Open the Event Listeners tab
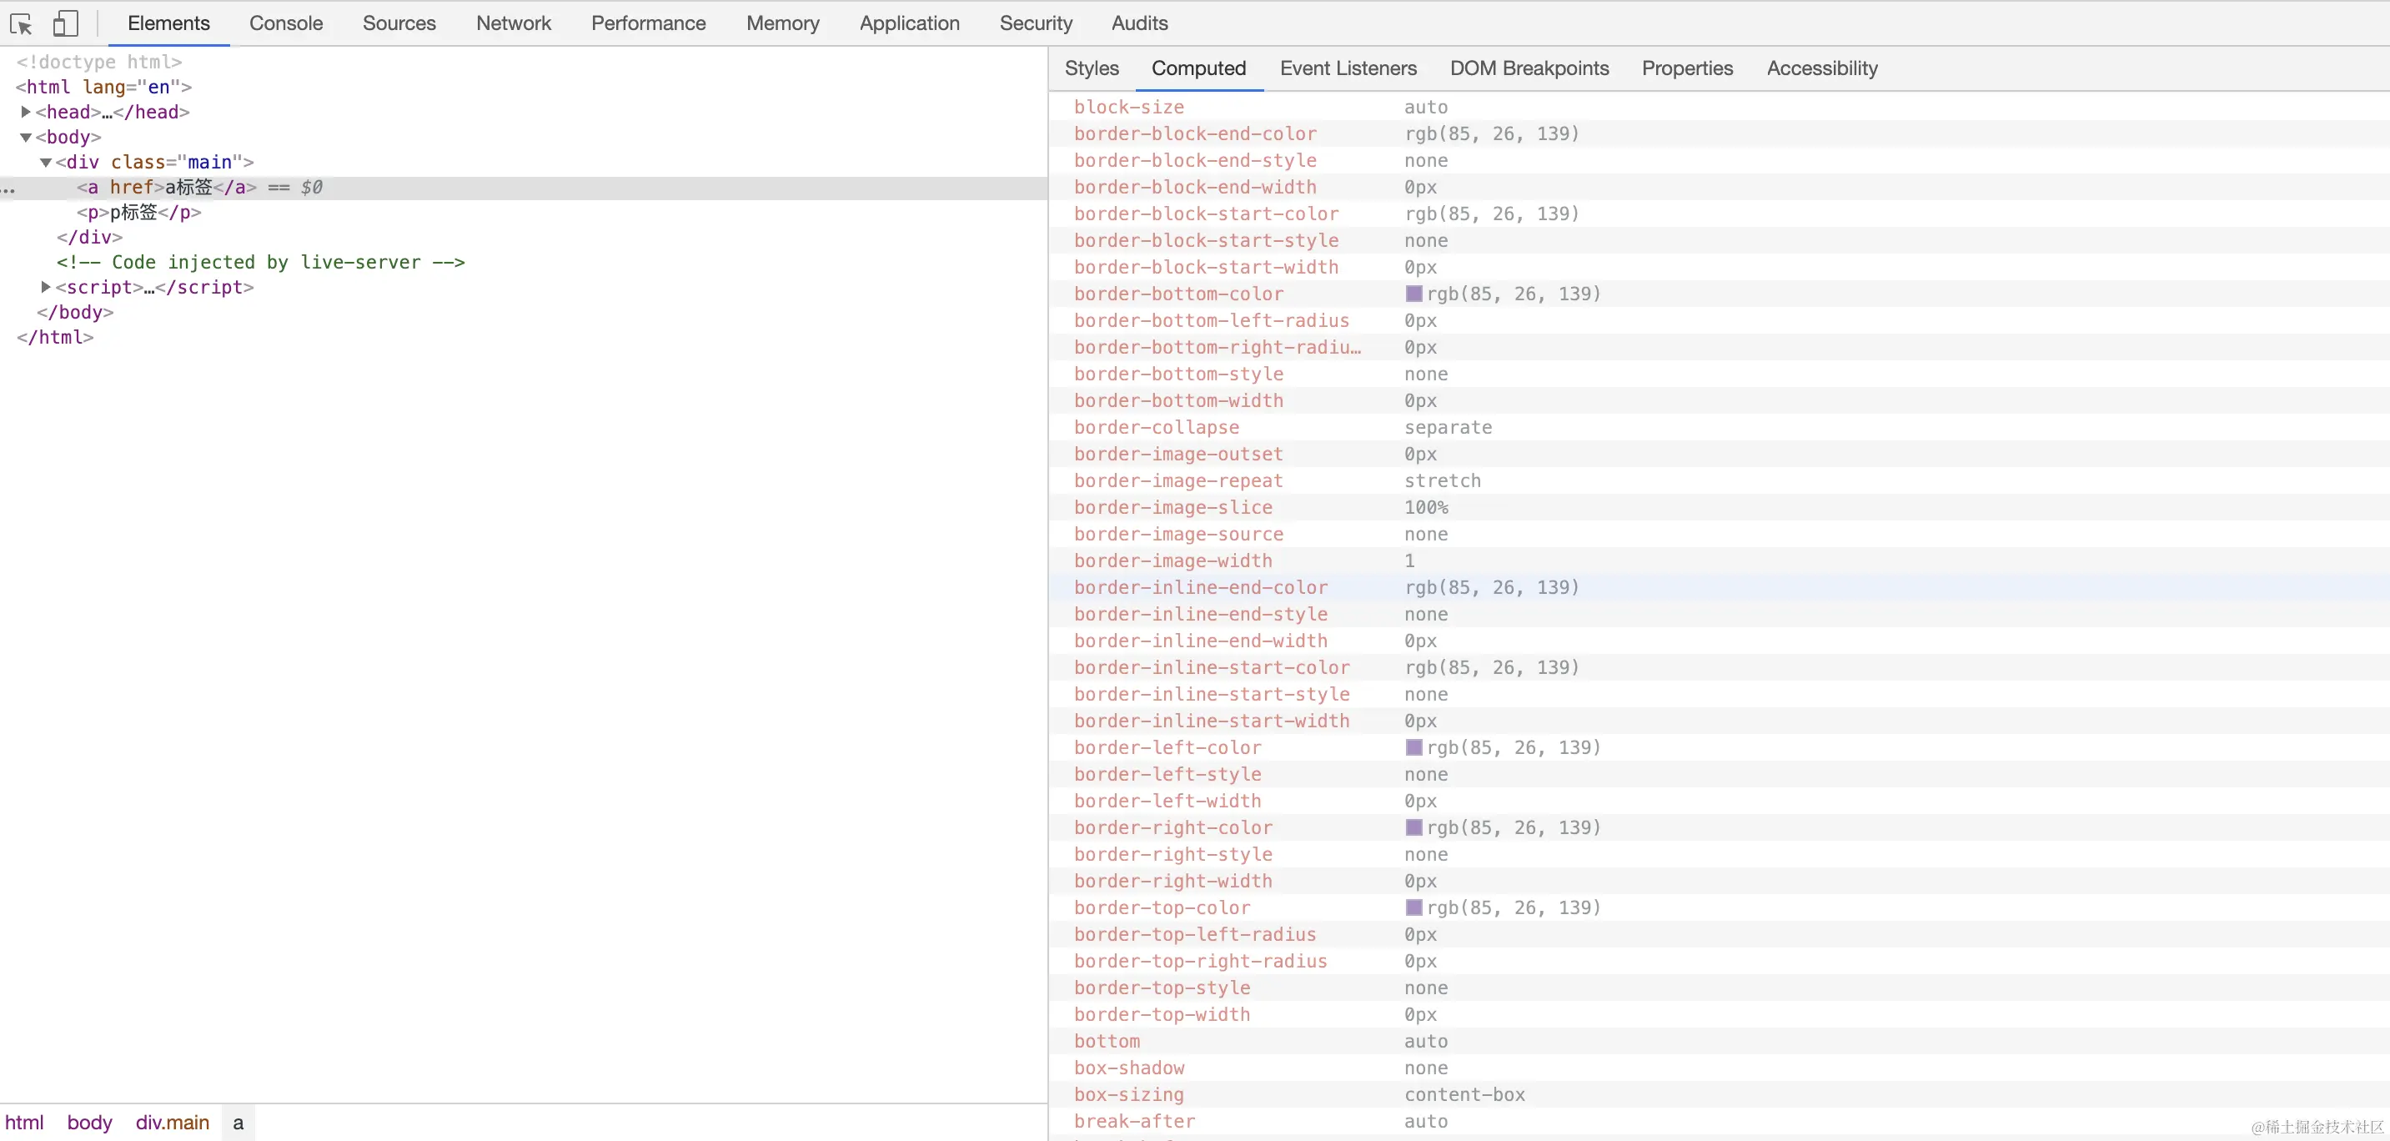This screenshot has height=1141, width=2390. click(x=1347, y=68)
